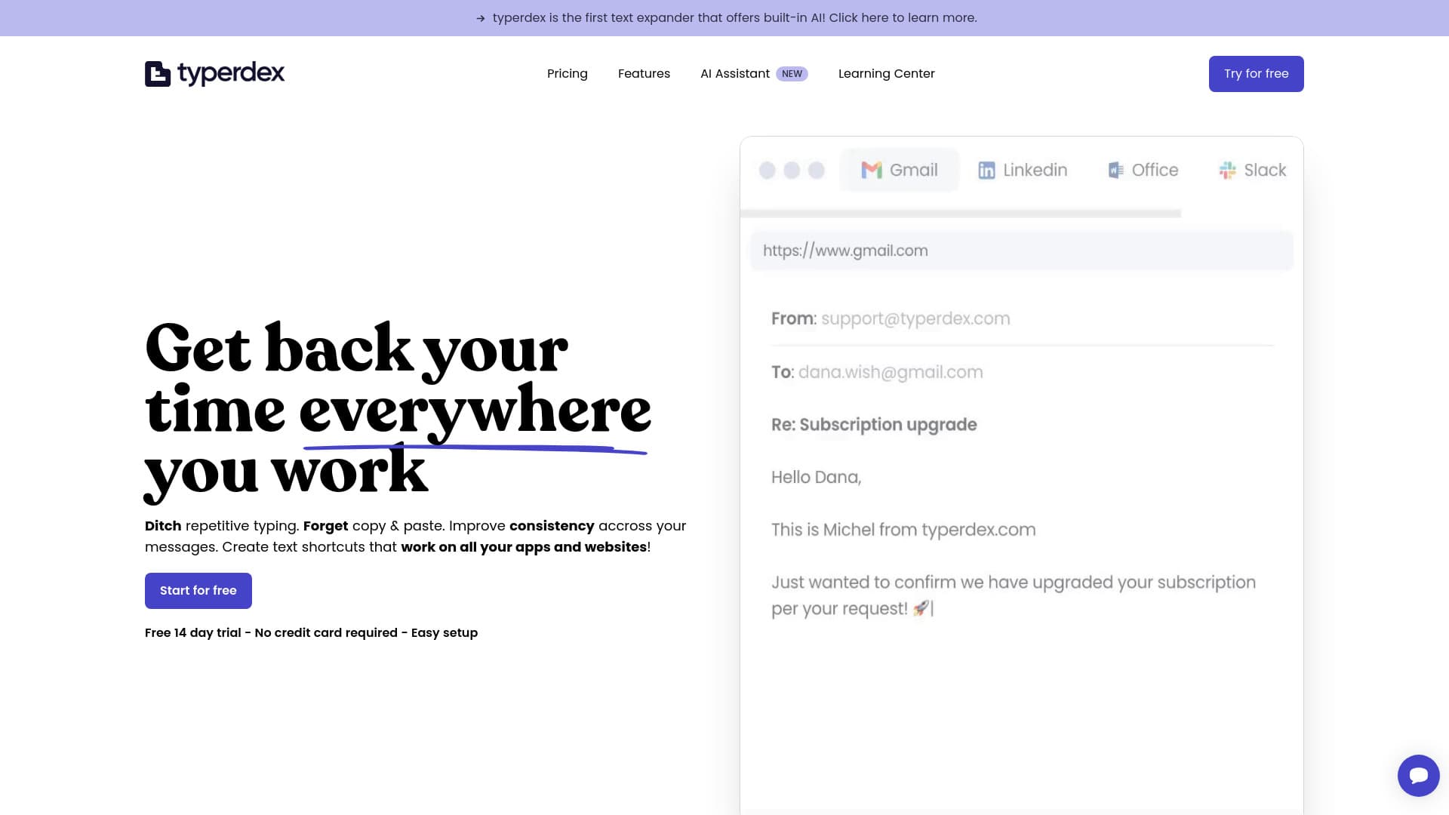Viewport: 1449px width, 815px height.
Task: Click the NEW badge beside AI Assistant
Action: pos(792,73)
